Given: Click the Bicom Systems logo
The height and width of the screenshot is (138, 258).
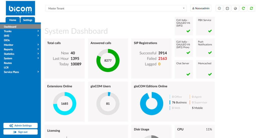Looking at the screenshot, I should point(20,8).
